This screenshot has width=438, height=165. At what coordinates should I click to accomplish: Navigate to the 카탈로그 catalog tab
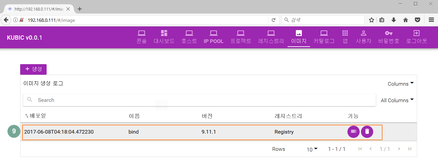coord(324,37)
